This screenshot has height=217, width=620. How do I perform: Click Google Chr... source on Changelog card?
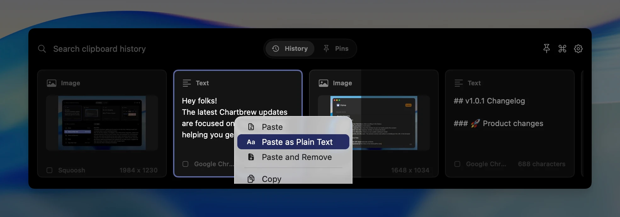[486, 164]
